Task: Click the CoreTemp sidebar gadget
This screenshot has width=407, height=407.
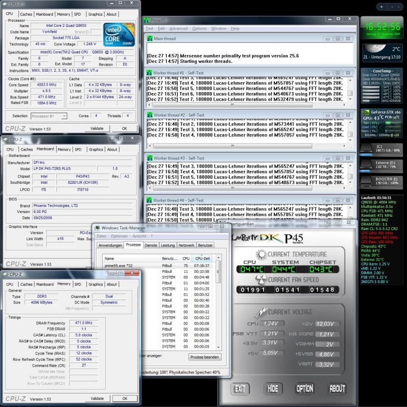Action: click(381, 86)
